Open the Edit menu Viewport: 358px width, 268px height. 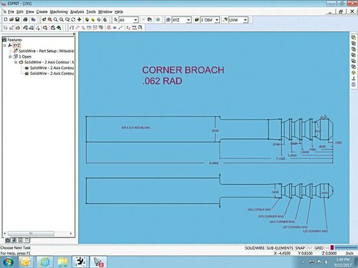point(20,12)
